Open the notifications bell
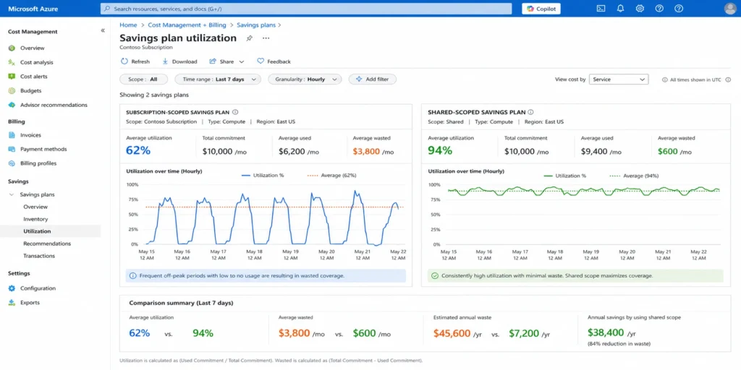Viewport: 741px width, 370px height. [620, 9]
